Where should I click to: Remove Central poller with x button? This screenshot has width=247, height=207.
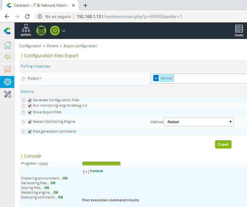coord(156,78)
